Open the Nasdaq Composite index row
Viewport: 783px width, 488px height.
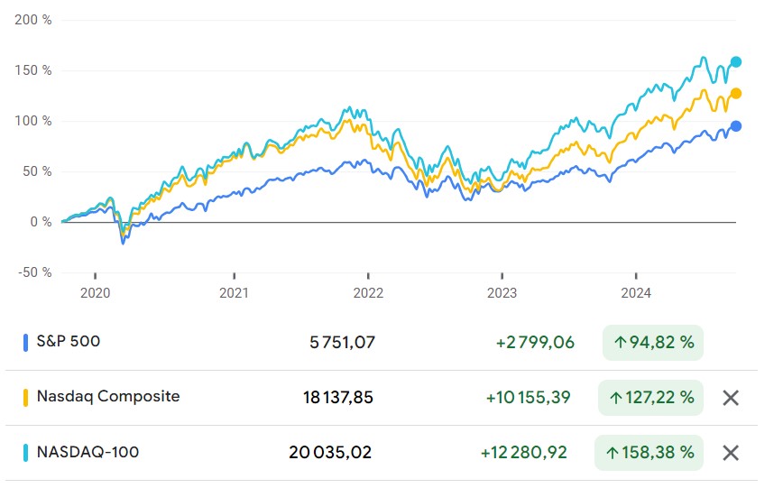point(108,397)
